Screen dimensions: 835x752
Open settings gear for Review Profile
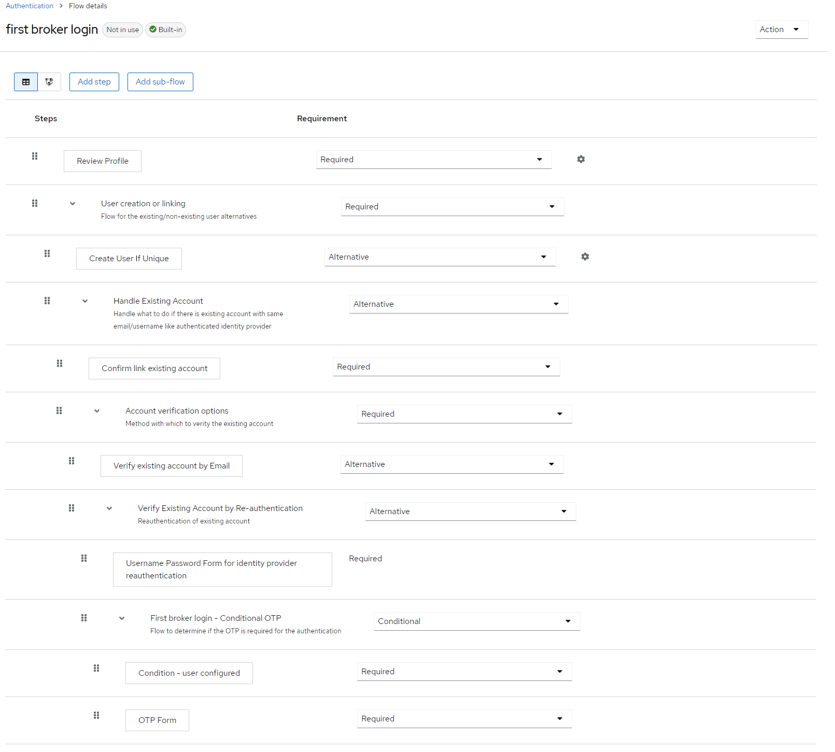pos(581,160)
